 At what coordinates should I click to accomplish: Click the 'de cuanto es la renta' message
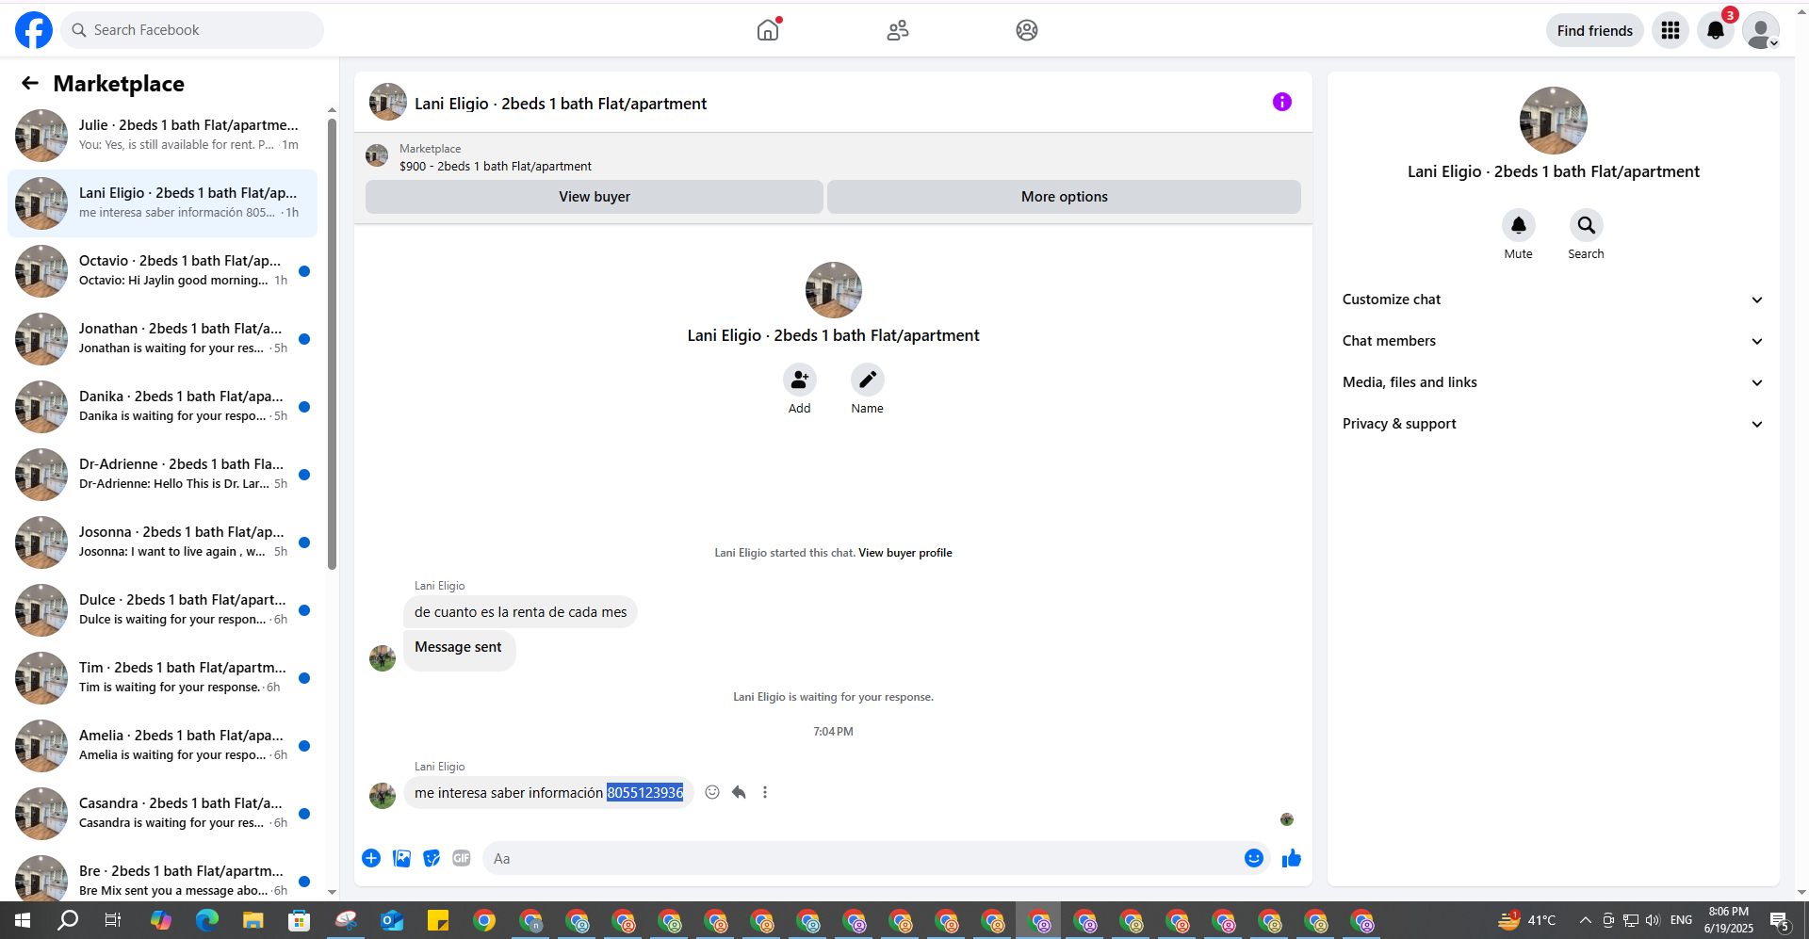pyautogui.click(x=521, y=612)
